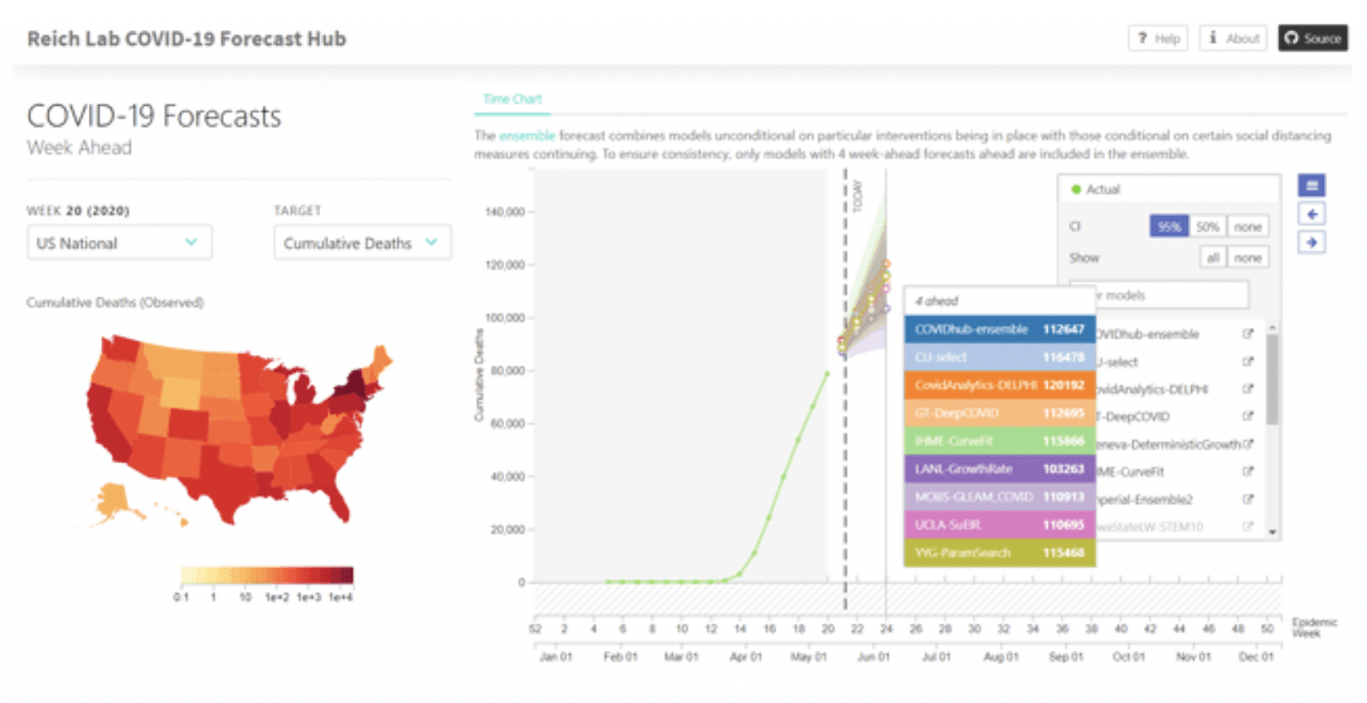The width and height of the screenshot is (1367, 703).
Task: Toggle the CovidAnalytics-DELPHI model in the legend
Action: [x=1152, y=390]
